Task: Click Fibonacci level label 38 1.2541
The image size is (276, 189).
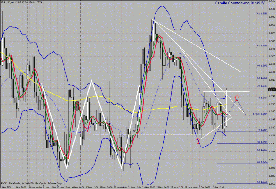Action: (x=262, y=142)
